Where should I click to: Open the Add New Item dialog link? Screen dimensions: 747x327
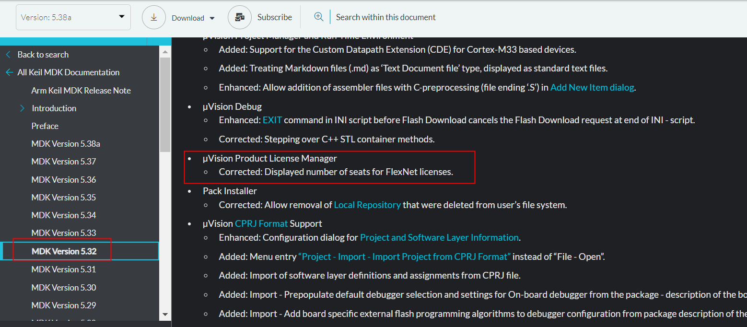click(x=592, y=88)
